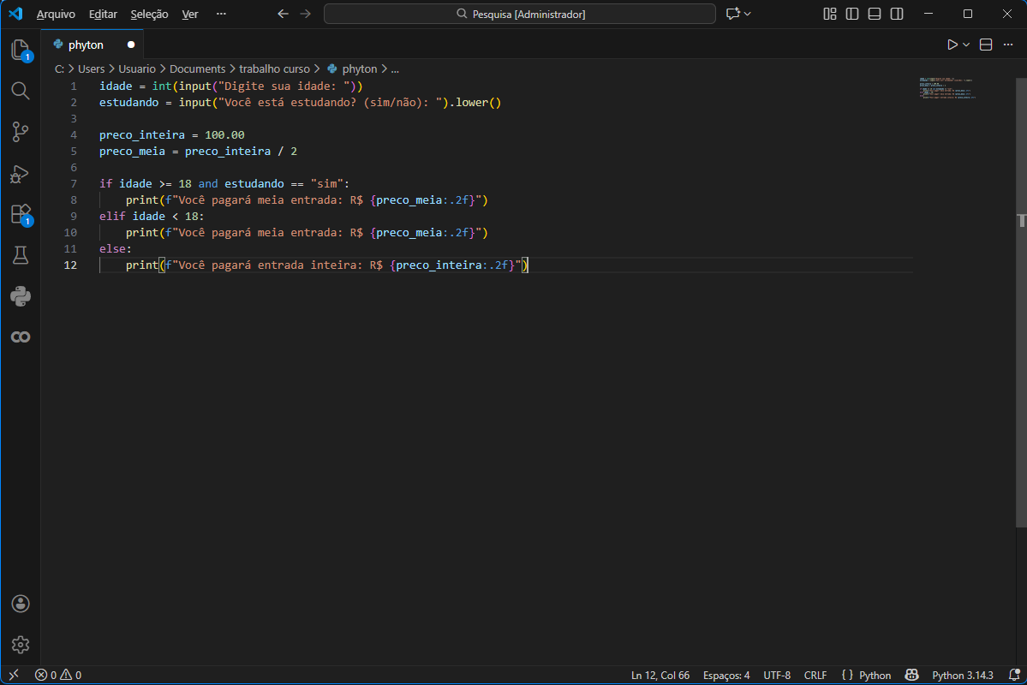Viewport: 1027px width, 685px height.
Task: Toggle the secondary sidebar layout button
Action: pos(897,14)
